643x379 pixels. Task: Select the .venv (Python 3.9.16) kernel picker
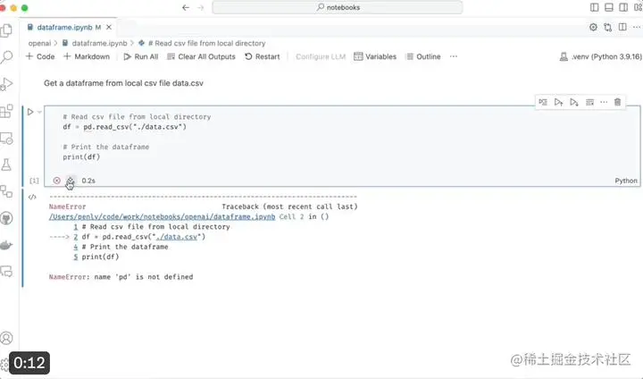[x=600, y=56]
